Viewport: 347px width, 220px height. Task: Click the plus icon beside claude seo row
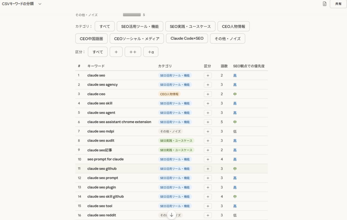pyautogui.click(x=208, y=75)
